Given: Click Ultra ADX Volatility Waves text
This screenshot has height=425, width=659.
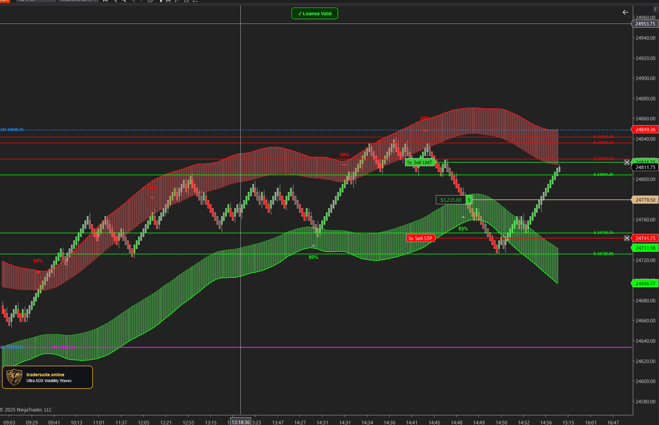Looking at the screenshot, I should pyautogui.click(x=49, y=381).
